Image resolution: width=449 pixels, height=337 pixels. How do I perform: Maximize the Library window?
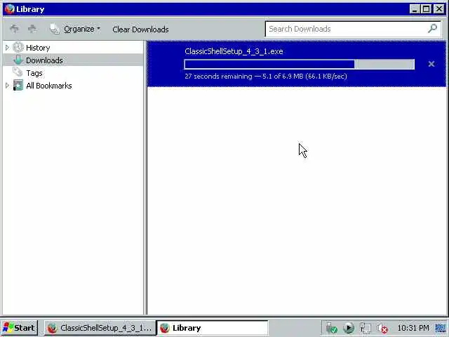[x=427, y=9]
